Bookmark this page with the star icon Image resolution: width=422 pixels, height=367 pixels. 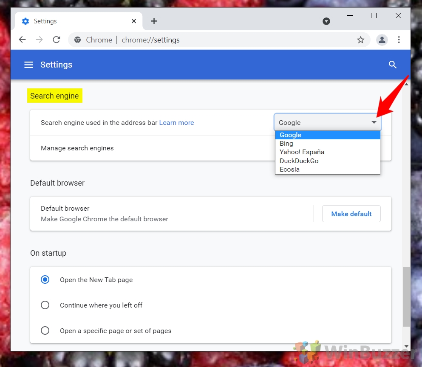tap(360, 40)
